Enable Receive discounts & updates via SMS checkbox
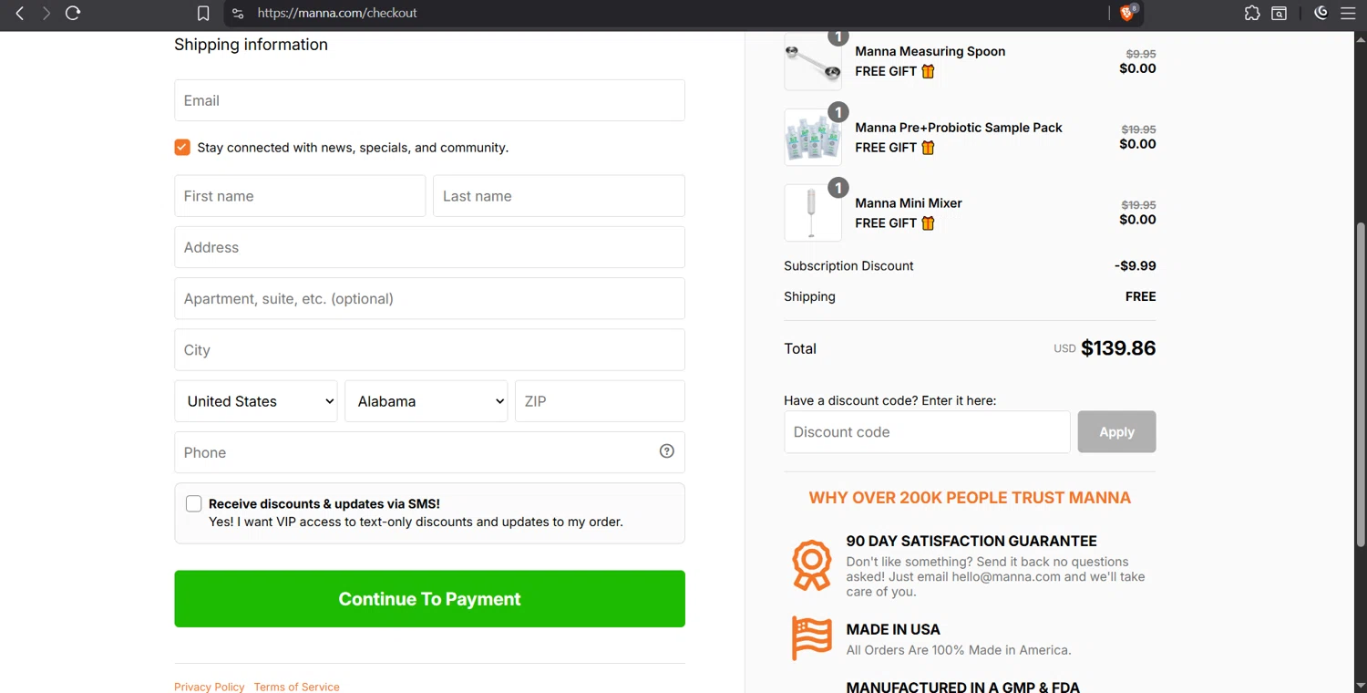This screenshot has height=693, width=1367. coord(193,503)
